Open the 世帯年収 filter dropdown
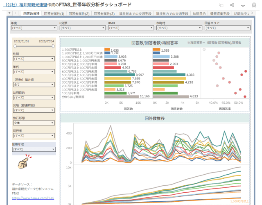 34,149
